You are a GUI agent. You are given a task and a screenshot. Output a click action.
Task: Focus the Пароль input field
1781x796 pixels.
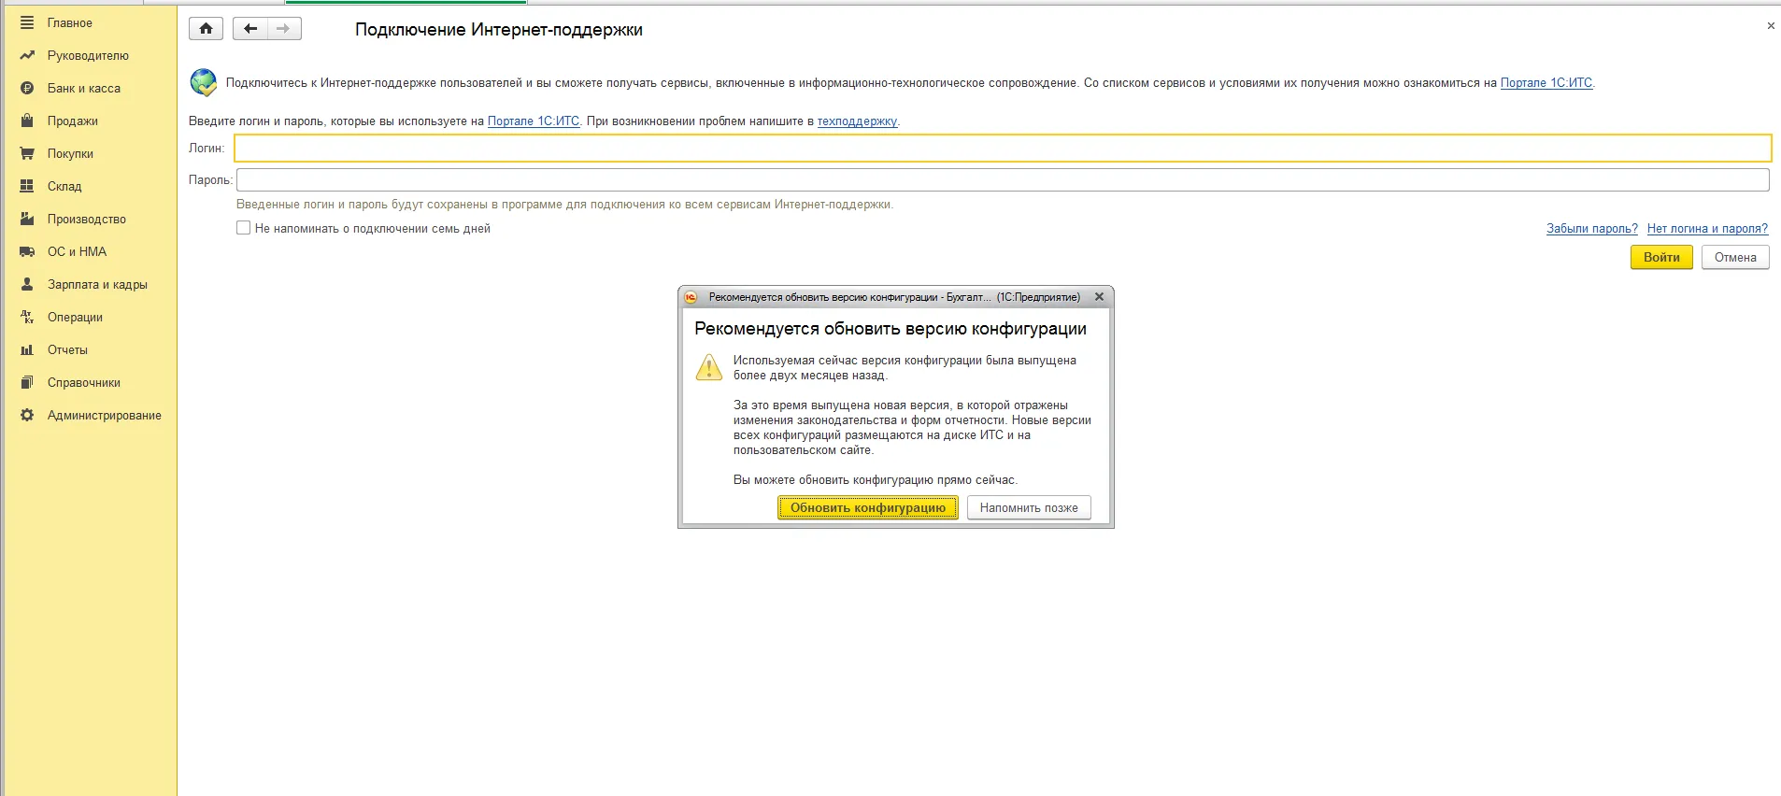[x=1003, y=179]
